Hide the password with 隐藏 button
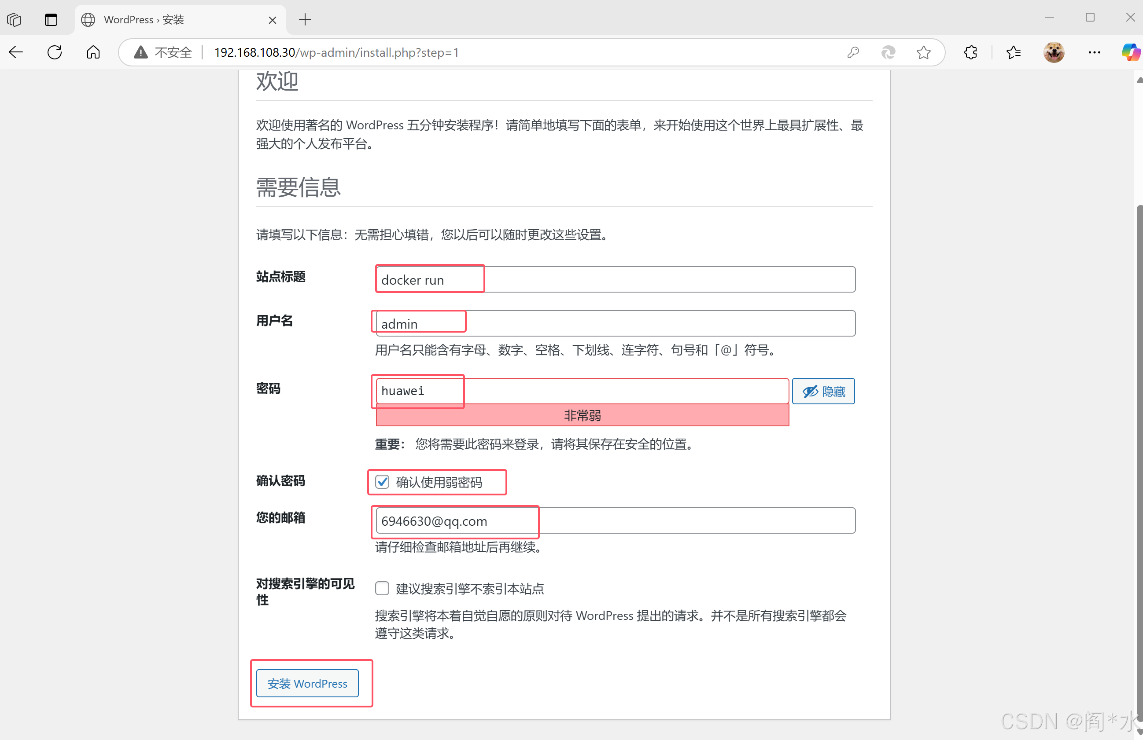This screenshot has width=1143, height=740. pyautogui.click(x=823, y=392)
